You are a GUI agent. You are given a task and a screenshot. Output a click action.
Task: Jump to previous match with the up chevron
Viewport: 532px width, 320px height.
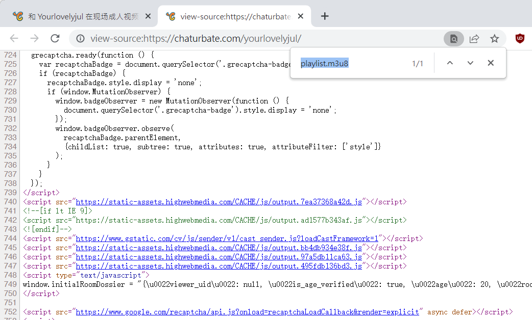coord(449,63)
